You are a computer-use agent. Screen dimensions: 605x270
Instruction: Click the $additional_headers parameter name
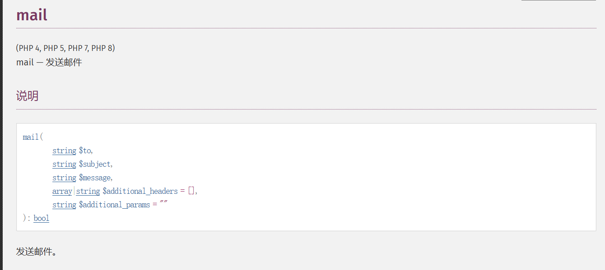(140, 191)
